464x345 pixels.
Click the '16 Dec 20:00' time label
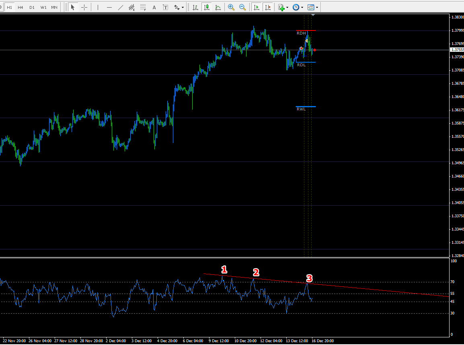tap(322, 341)
